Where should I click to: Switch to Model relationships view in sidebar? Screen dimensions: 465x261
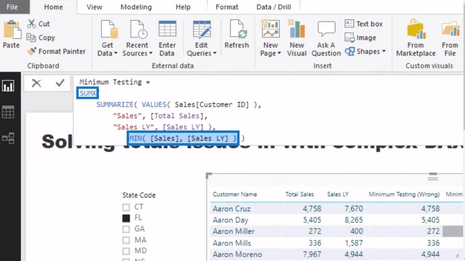point(8,138)
